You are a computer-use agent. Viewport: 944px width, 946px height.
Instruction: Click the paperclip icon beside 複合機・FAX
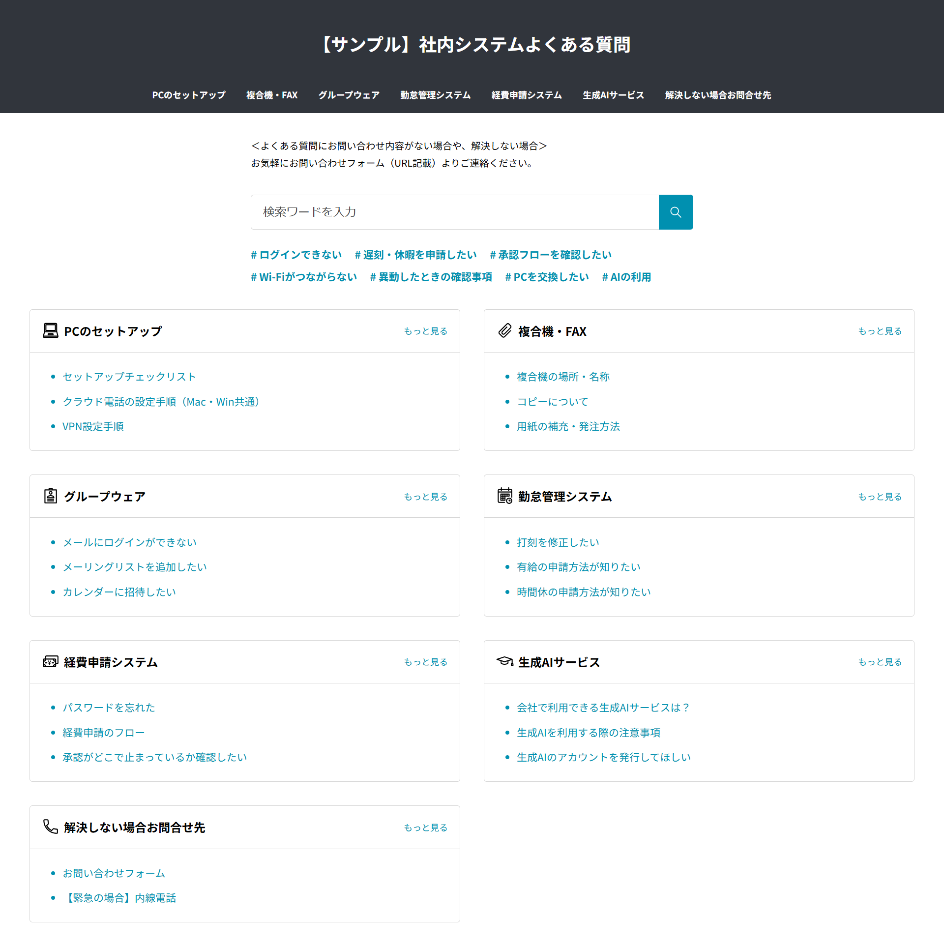coord(504,331)
